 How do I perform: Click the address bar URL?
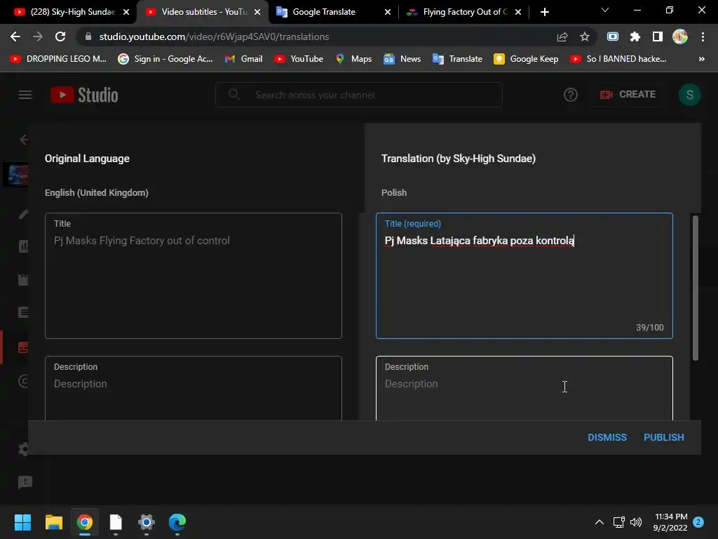click(x=214, y=36)
